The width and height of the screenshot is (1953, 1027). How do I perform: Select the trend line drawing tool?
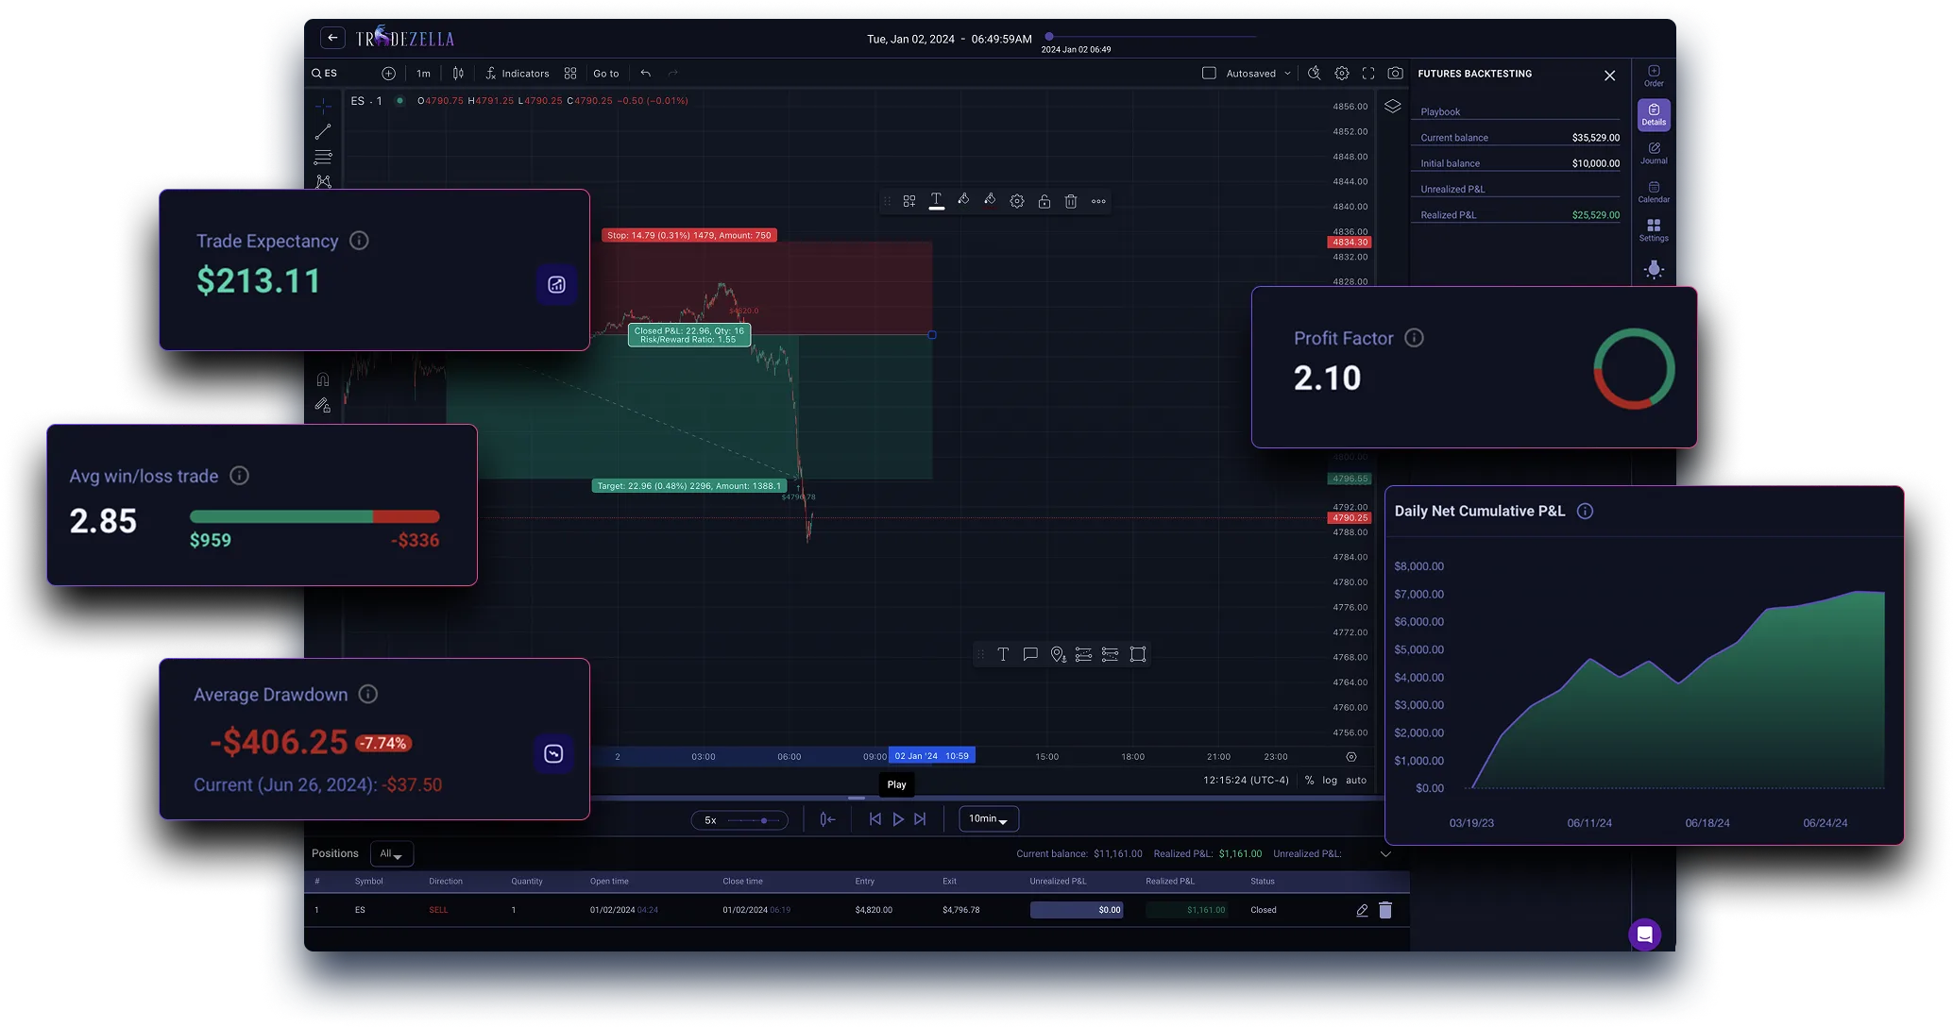tap(323, 132)
